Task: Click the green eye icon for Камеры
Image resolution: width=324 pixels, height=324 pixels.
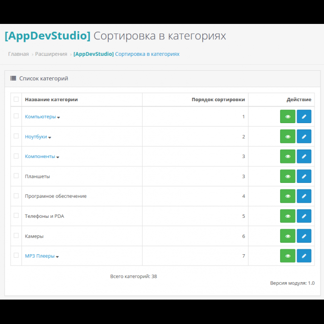Action: [x=288, y=236]
